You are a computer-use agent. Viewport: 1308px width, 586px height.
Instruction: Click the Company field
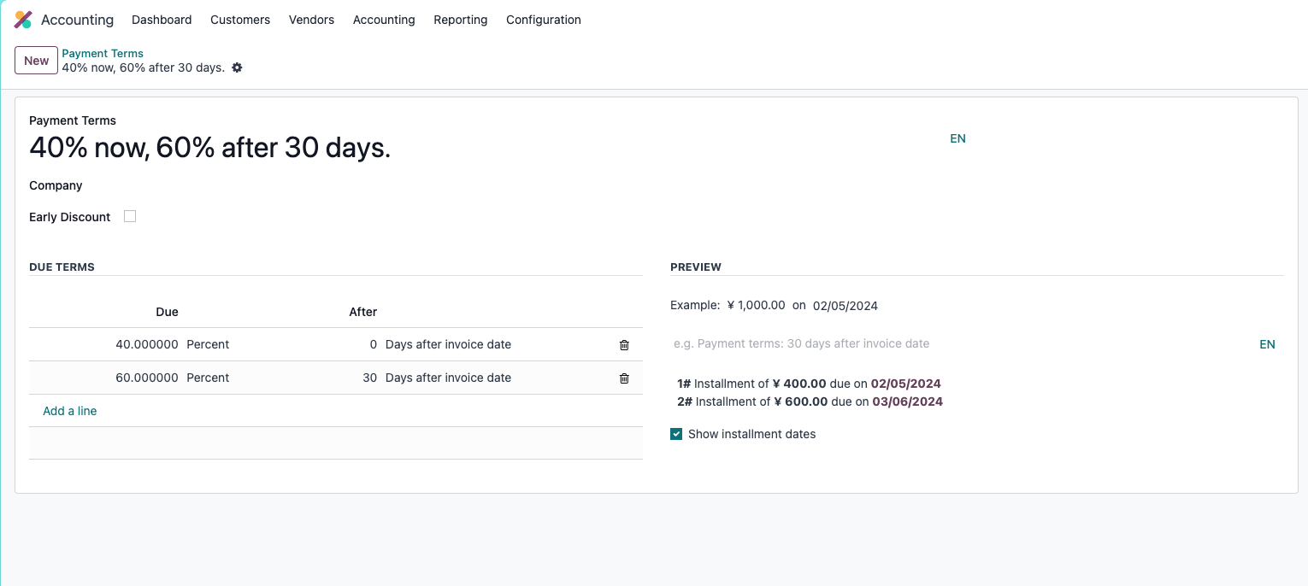[56, 185]
